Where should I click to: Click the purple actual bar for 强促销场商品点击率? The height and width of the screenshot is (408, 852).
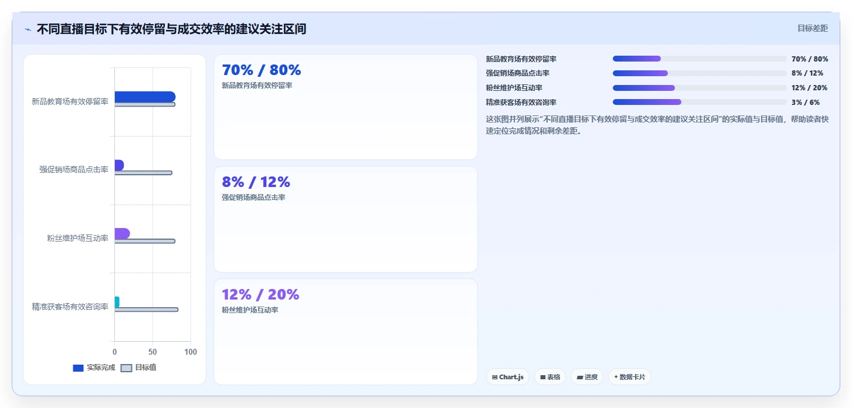pyautogui.click(x=119, y=165)
